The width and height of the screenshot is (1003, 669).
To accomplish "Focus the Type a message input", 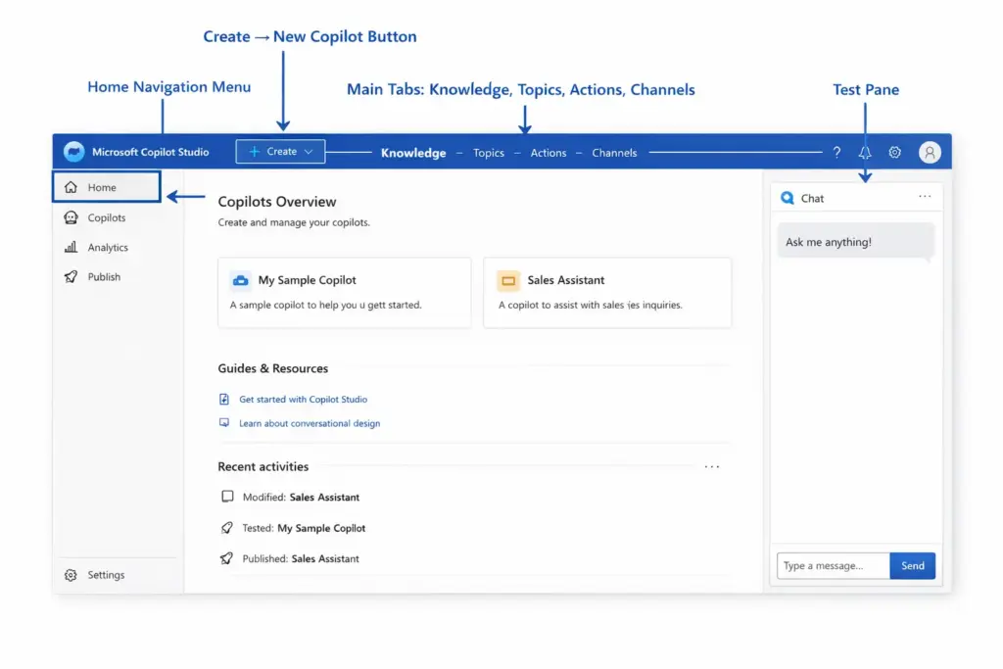I will tap(833, 565).
